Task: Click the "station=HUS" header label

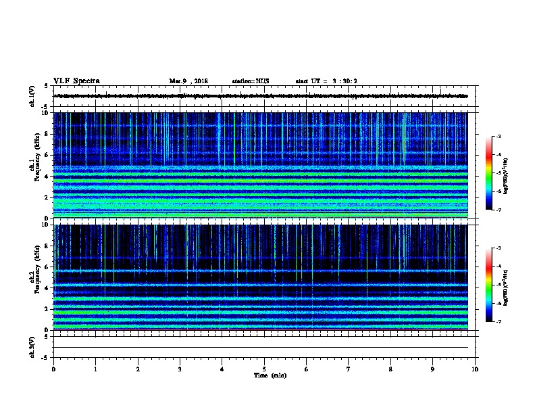Action: [x=251, y=81]
